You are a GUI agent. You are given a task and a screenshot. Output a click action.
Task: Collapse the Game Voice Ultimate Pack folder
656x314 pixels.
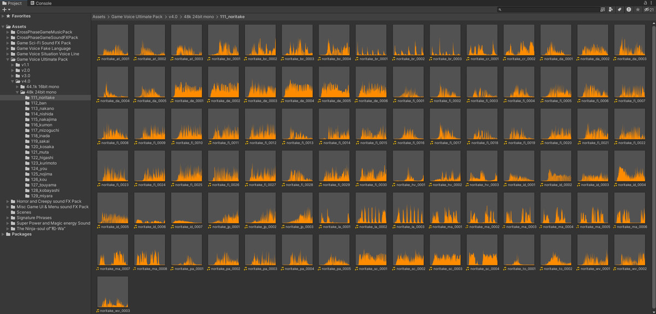[8, 60]
